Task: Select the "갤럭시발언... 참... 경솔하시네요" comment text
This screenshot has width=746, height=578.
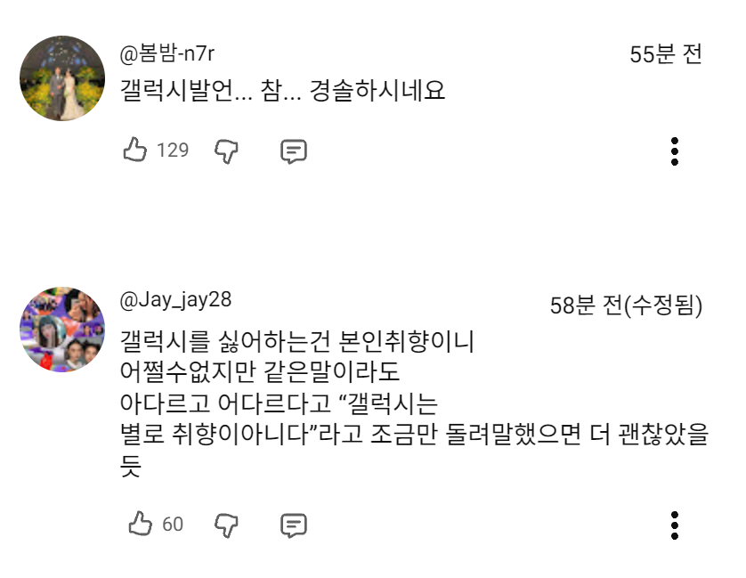Action: click(282, 90)
